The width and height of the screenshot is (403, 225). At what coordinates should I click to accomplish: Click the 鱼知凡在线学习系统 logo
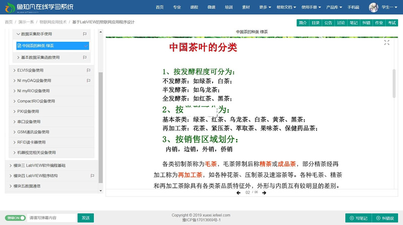point(38,7)
